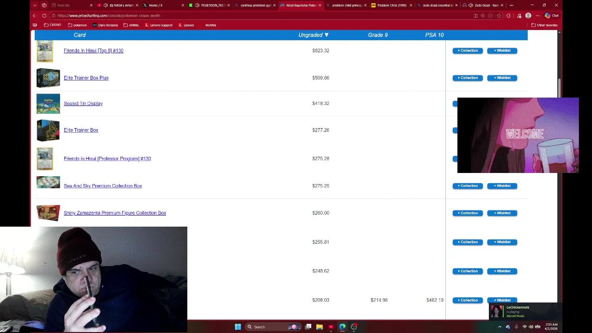Image resolution: width=592 pixels, height=333 pixels.
Task: Open the Edge split screen icon
Action: 475,16
